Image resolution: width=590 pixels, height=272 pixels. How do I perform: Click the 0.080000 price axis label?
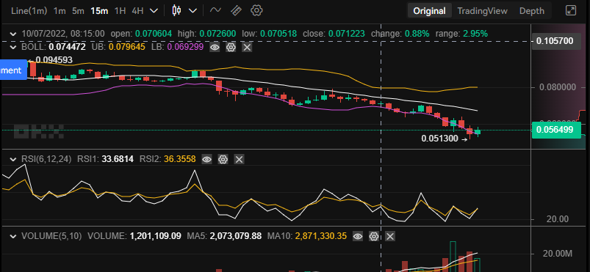pos(557,87)
